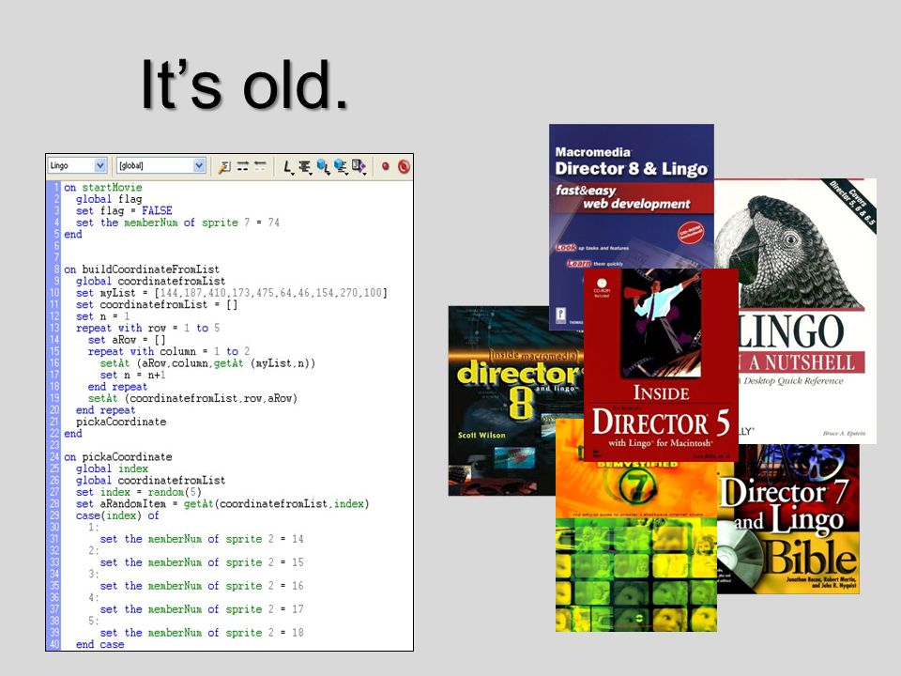Click the 'set aRandomItem = getAt' line
The height and width of the screenshot is (676, 901).
click(x=222, y=503)
